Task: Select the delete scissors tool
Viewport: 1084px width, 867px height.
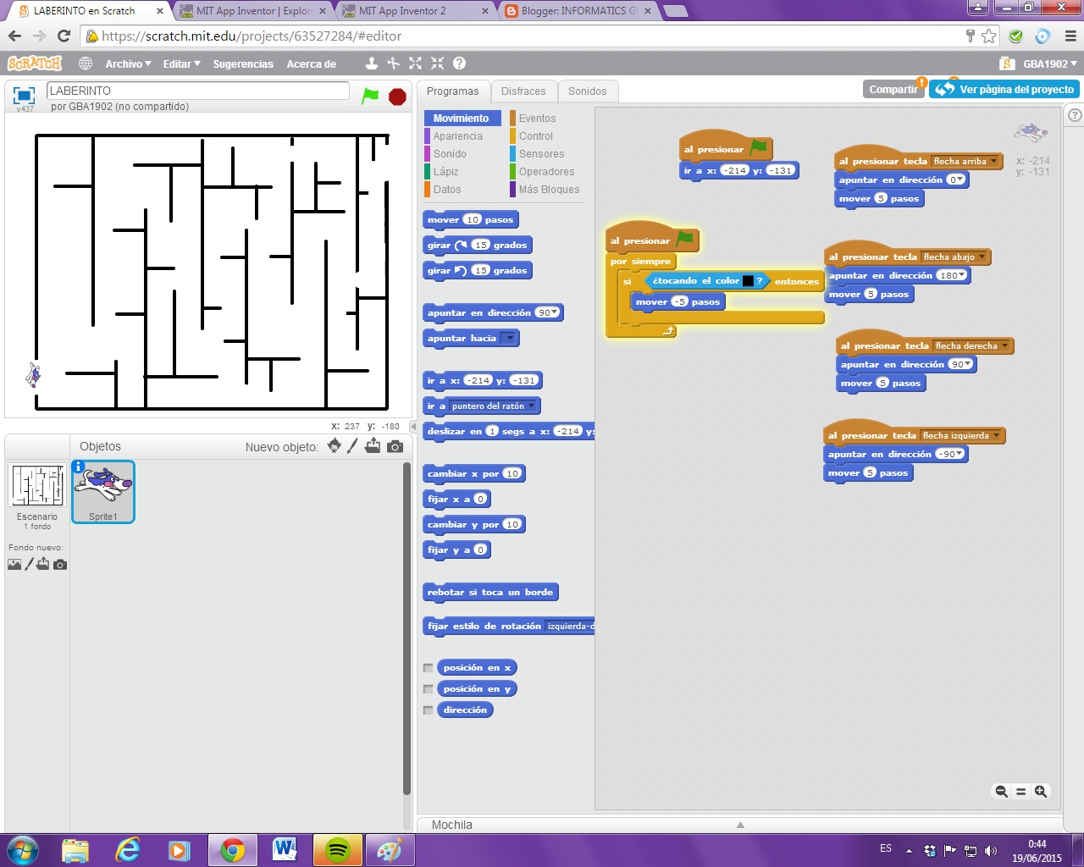Action: click(x=393, y=64)
